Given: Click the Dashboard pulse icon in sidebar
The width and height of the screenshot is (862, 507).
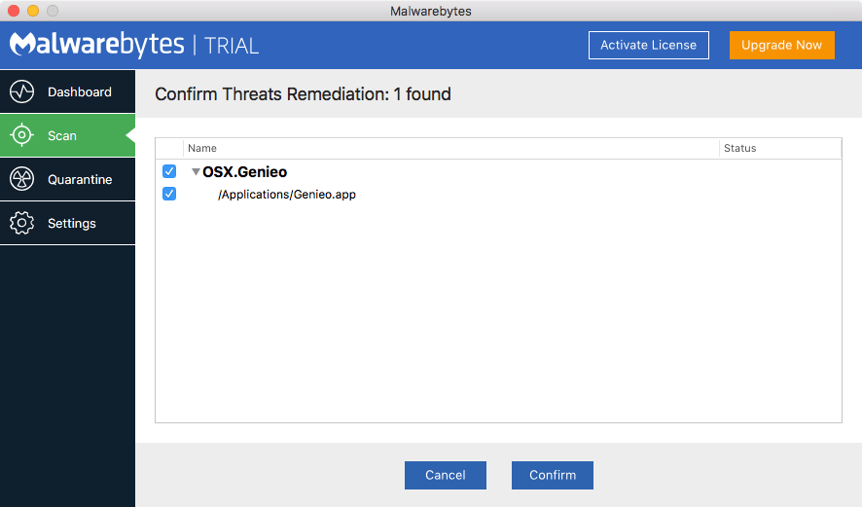Looking at the screenshot, I should pyautogui.click(x=21, y=92).
